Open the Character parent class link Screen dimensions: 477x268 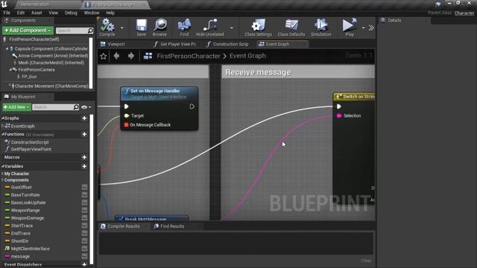(x=464, y=13)
